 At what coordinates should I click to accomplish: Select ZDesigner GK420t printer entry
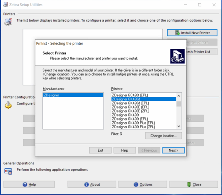click(x=144, y=115)
